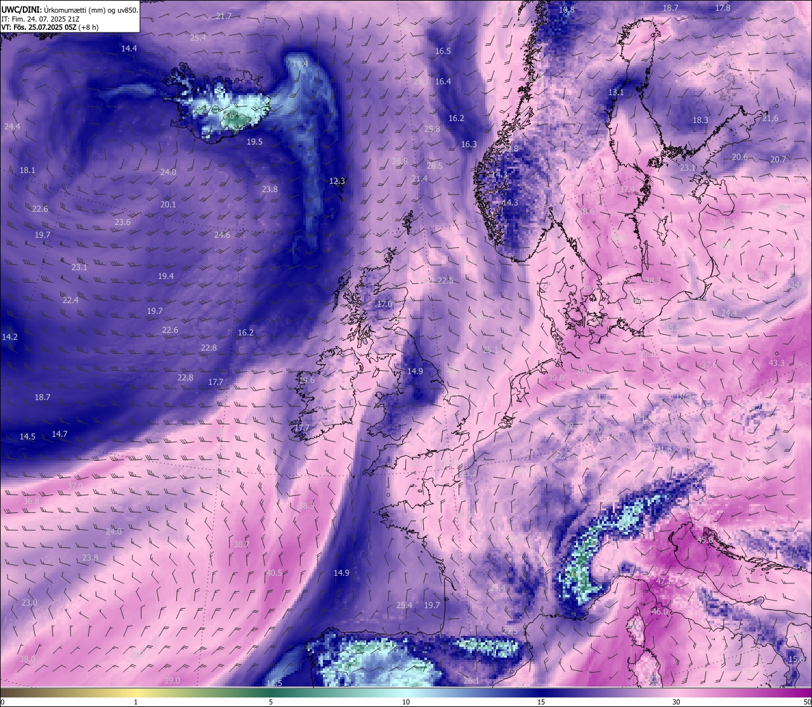
Task: Click the map value '14.2'
Action: point(10,337)
